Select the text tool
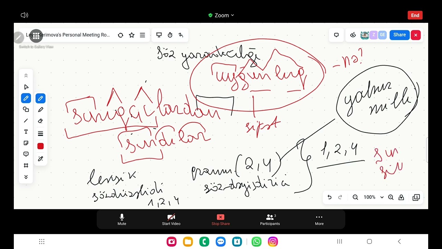This screenshot has width=442, height=249. pyautogui.click(x=26, y=132)
